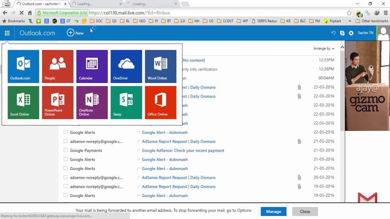The height and width of the screenshot is (219, 390).
Task: Expand the Arrange by dropdown
Action: [324, 48]
